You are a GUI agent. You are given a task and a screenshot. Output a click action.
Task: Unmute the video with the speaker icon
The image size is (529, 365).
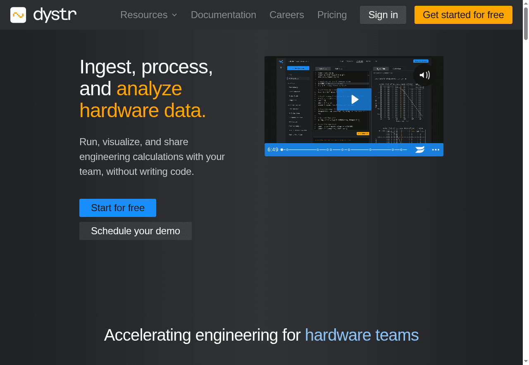tap(424, 75)
